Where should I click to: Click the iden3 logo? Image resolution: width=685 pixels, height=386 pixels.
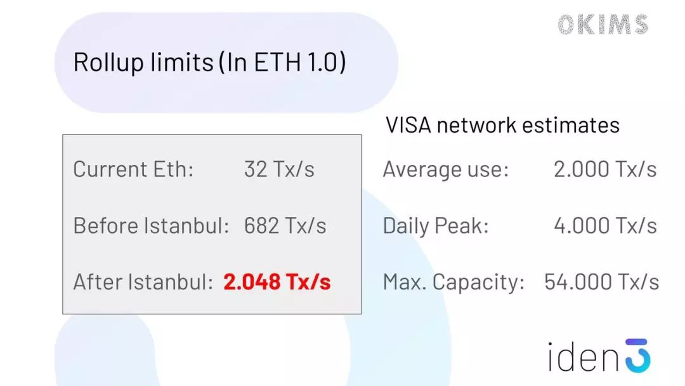[x=599, y=356]
